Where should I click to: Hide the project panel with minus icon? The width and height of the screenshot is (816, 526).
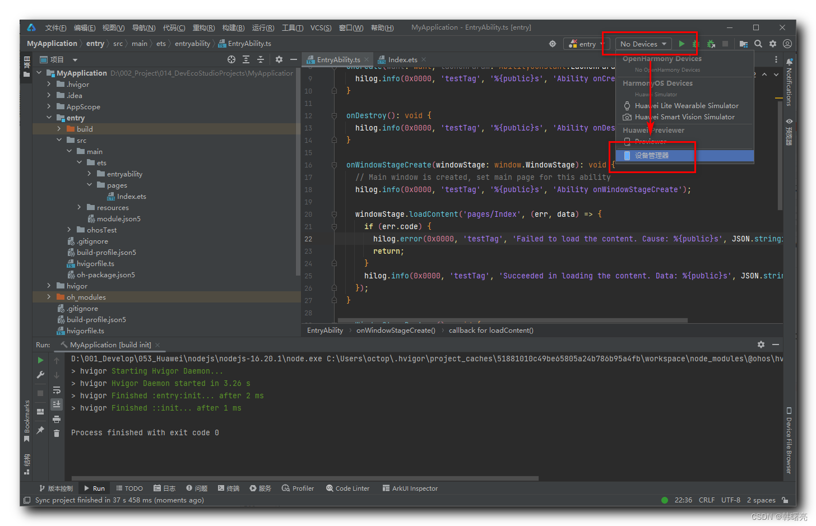(293, 59)
